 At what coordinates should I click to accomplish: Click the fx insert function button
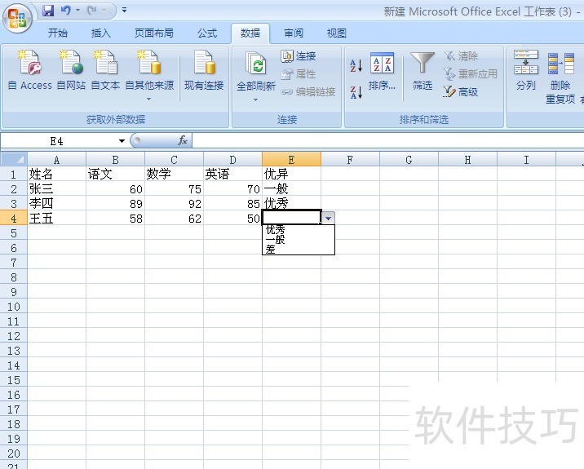coord(183,141)
